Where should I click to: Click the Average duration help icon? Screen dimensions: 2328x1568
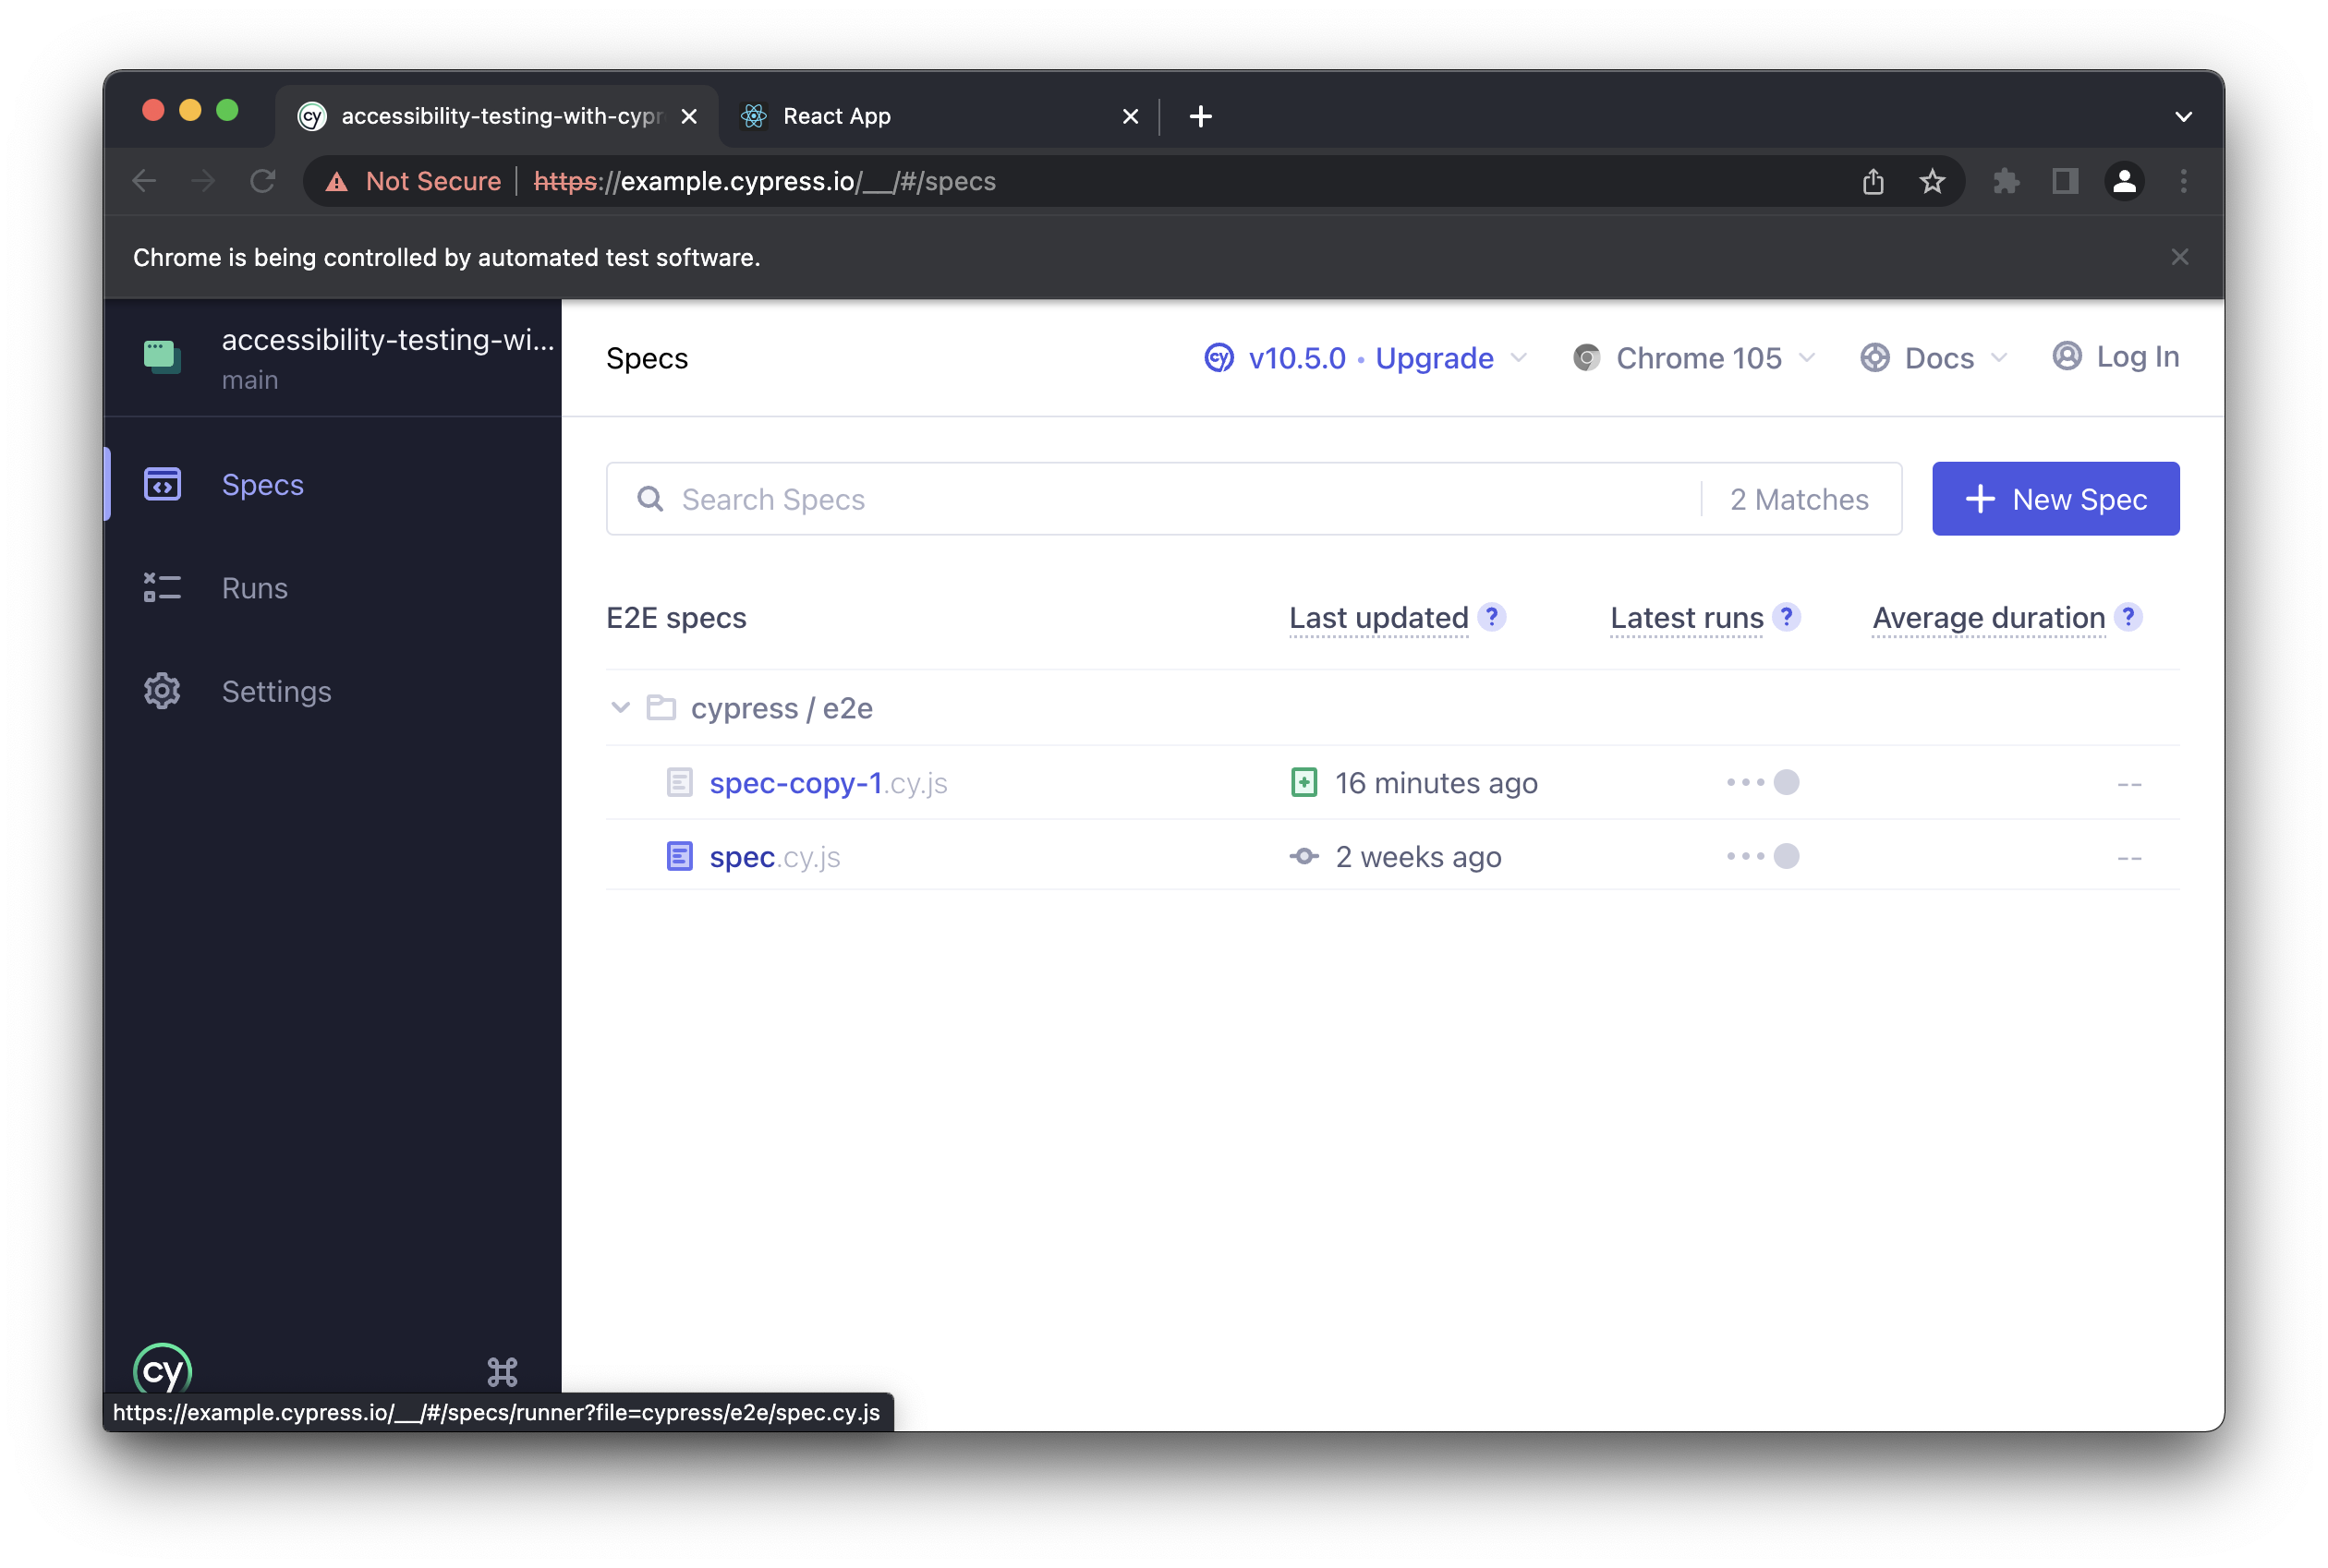(2128, 617)
